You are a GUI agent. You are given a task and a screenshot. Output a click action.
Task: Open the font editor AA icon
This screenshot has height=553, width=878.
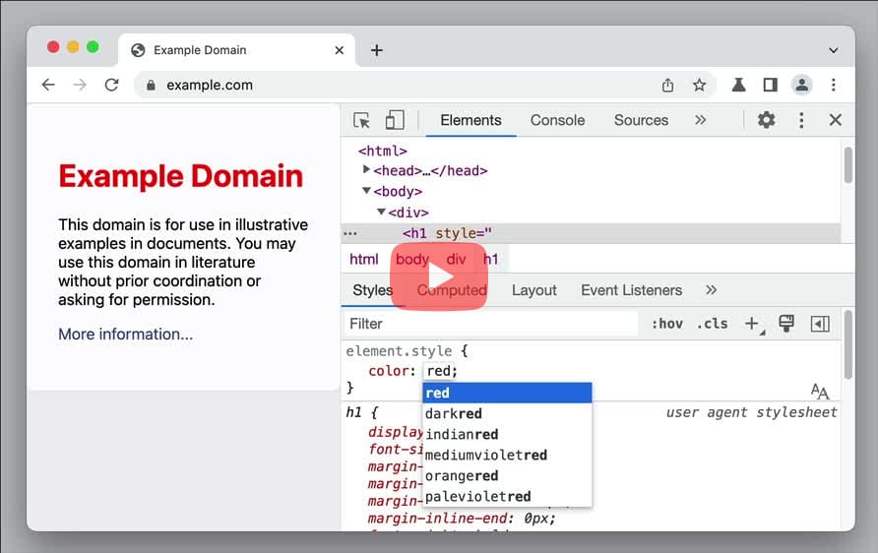click(820, 391)
